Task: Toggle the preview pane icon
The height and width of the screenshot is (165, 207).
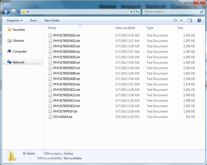Action: coord(190,20)
